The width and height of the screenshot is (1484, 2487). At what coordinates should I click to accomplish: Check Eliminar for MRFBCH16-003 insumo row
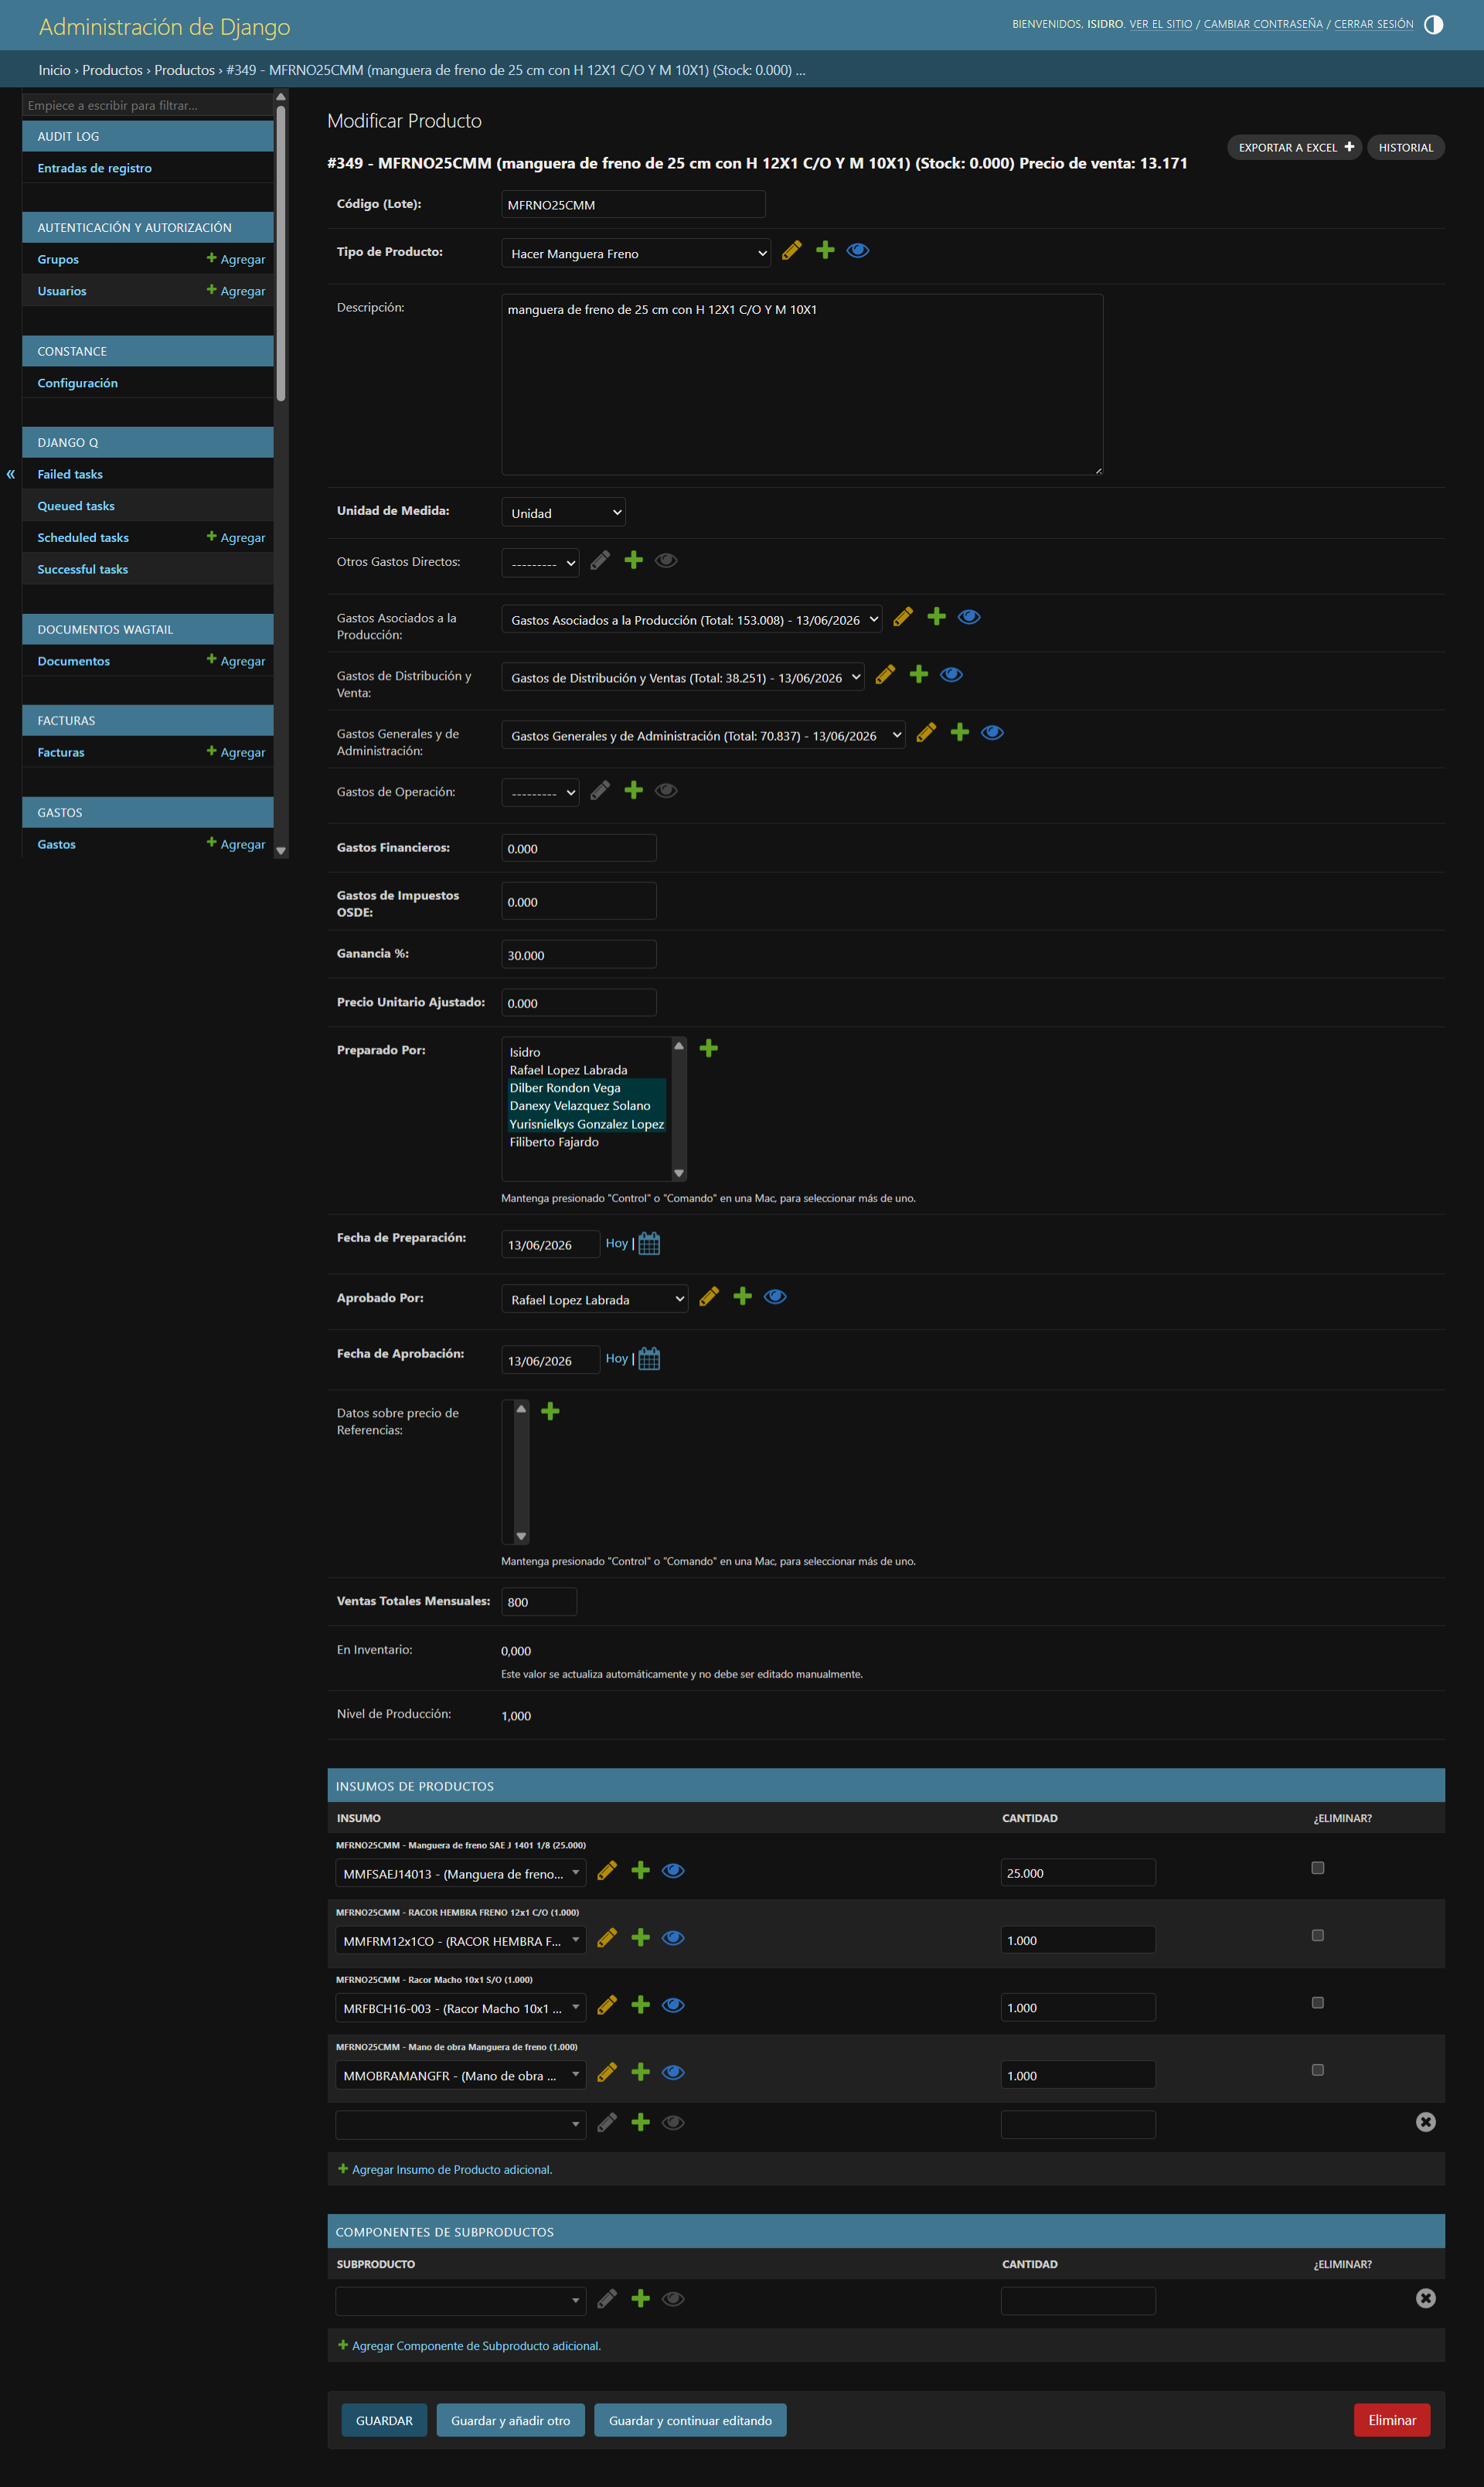(x=1318, y=2002)
